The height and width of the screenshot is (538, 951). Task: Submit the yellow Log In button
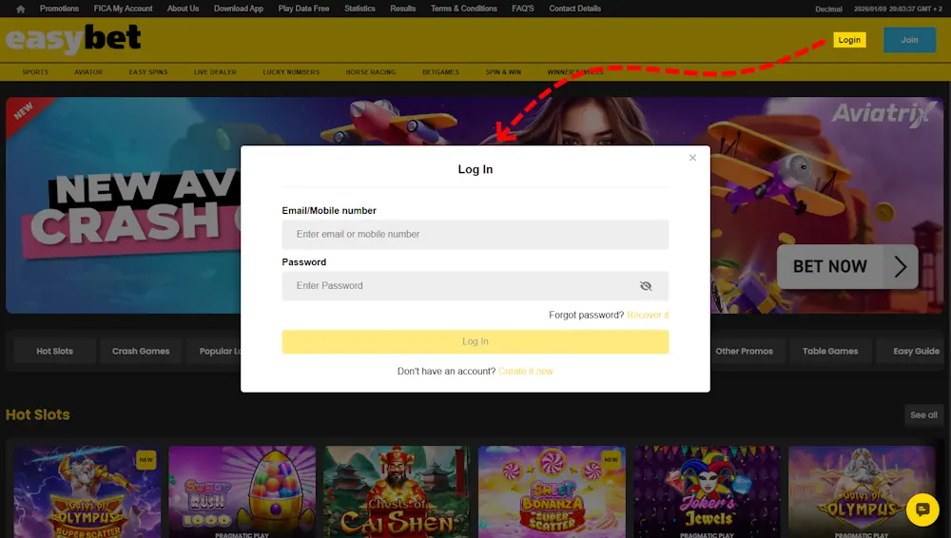[x=475, y=341]
